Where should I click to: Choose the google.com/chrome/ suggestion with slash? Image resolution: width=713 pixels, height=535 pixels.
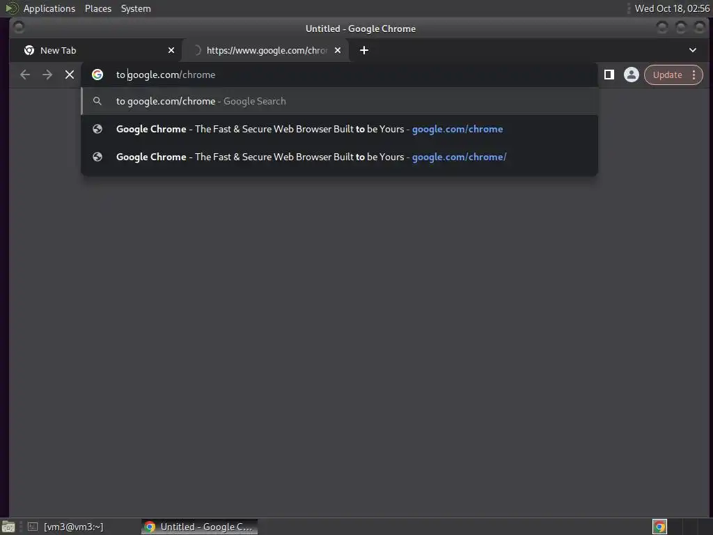[340, 157]
